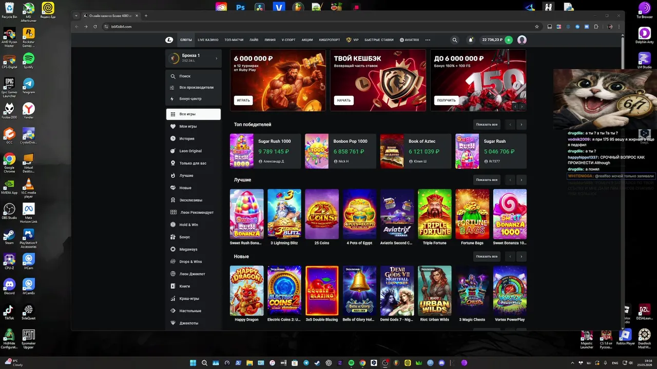
Task: Next arrow in Топ победителей section
Action: (521, 125)
